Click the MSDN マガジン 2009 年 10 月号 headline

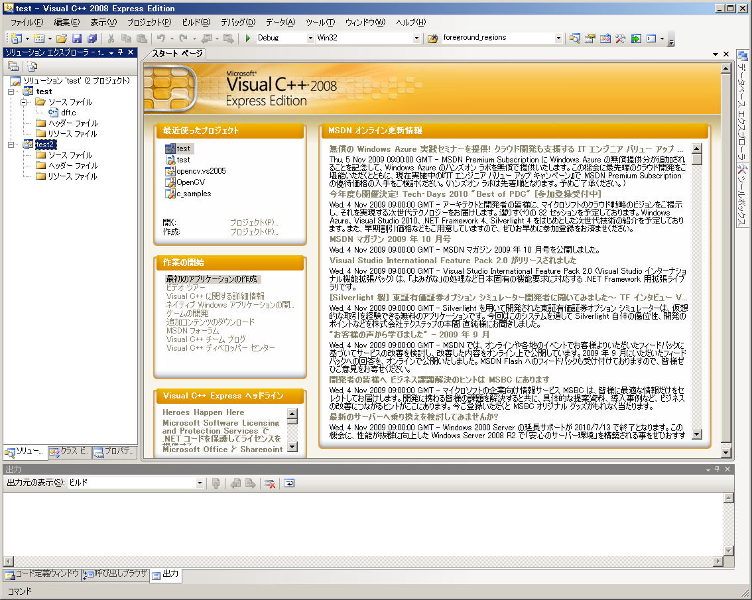coord(390,239)
